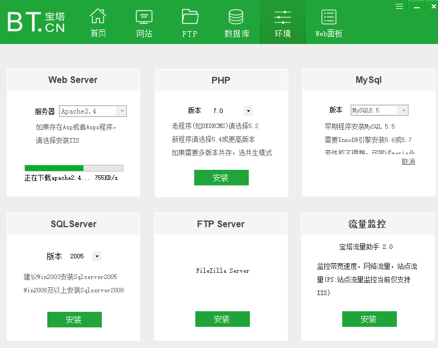The image size is (438, 348).
Task: Click the apache2.4 download progress bar
Action: 74,168
